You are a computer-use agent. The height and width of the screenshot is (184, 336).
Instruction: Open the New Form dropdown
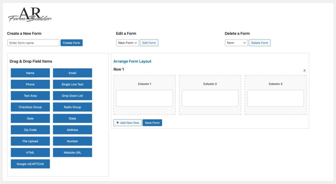pyautogui.click(x=128, y=43)
